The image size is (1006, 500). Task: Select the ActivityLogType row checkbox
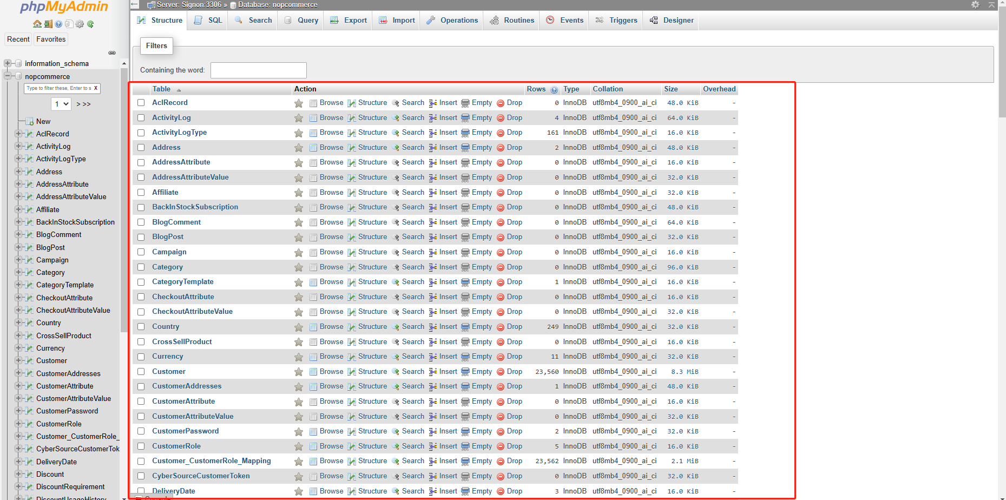pyautogui.click(x=141, y=133)
